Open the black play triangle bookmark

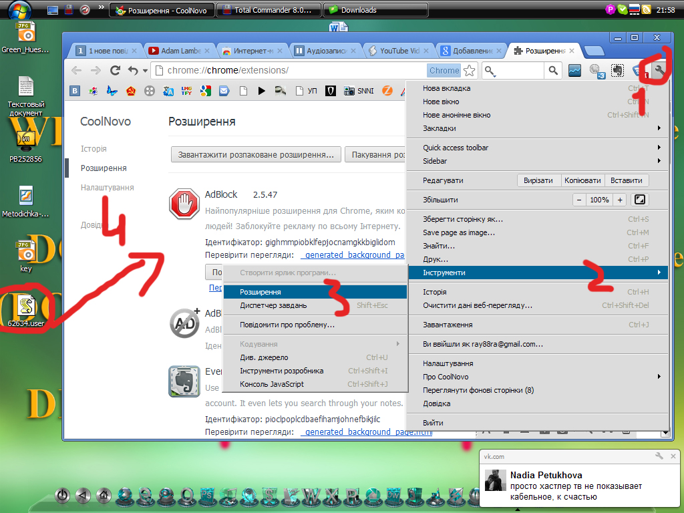coord(261,91)
